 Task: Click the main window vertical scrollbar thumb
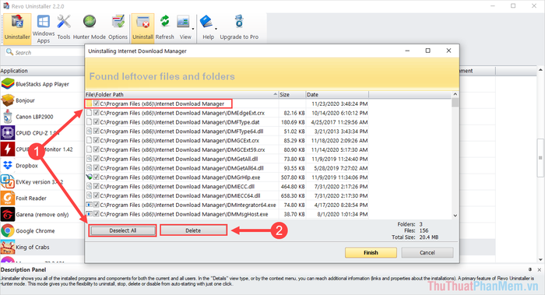pyautogui.click(x=540, y=158)
